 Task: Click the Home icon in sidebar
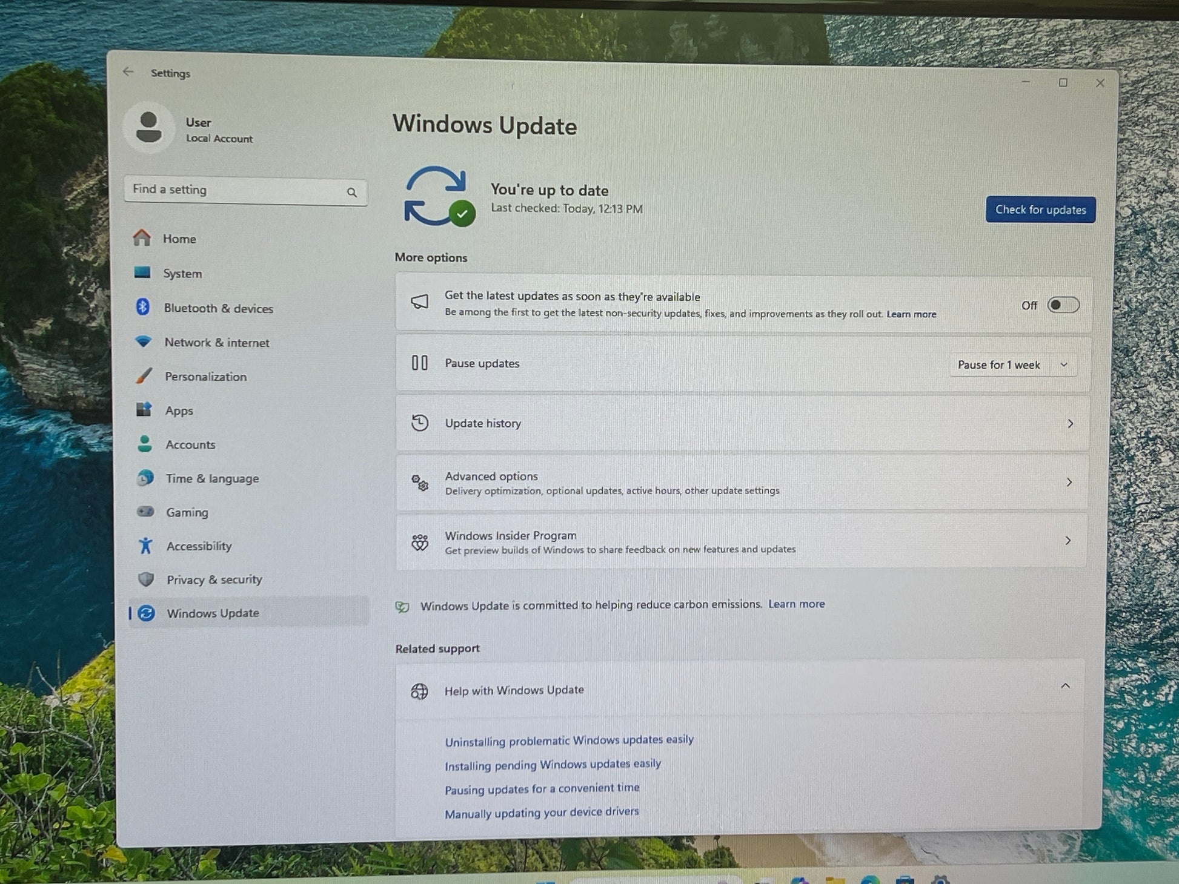click(x=142, y=238)
